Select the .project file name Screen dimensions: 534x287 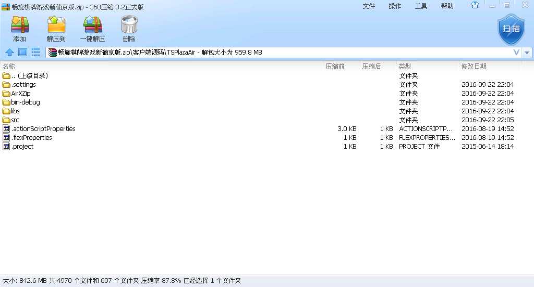[x=22, y=147]
